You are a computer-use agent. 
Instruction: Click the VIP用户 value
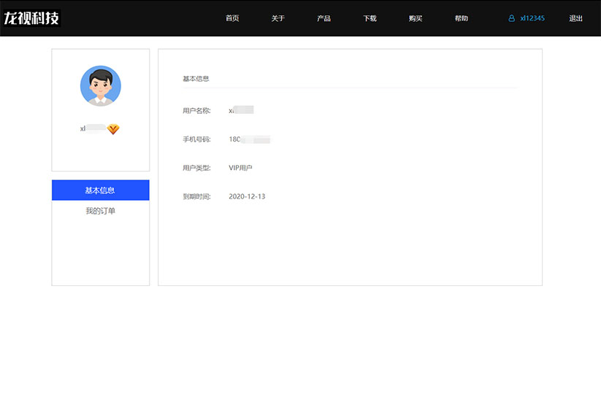[x=240, y=168]
